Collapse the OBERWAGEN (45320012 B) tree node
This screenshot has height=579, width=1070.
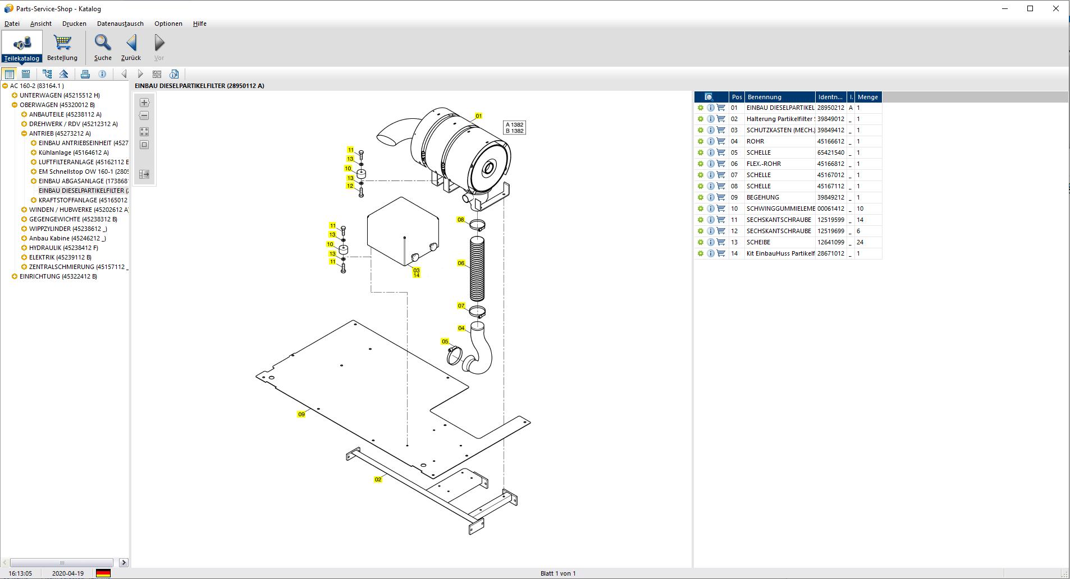[x=13, y=105]
